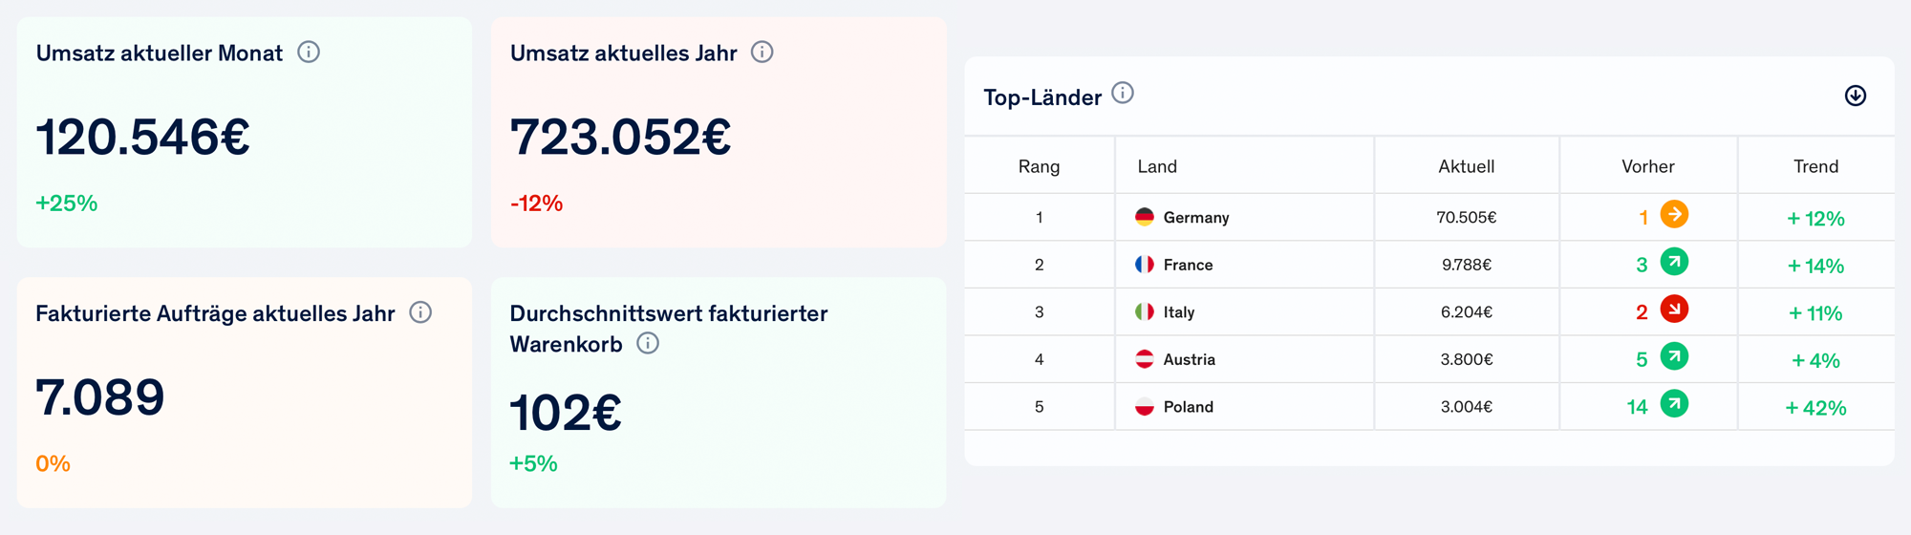Image resolution: width=1911 pixels, height=535 pixels.
Task: Click info icon beside Umsatz aktueller Monat
Action: pyautogui.click(x=308, y=52)
